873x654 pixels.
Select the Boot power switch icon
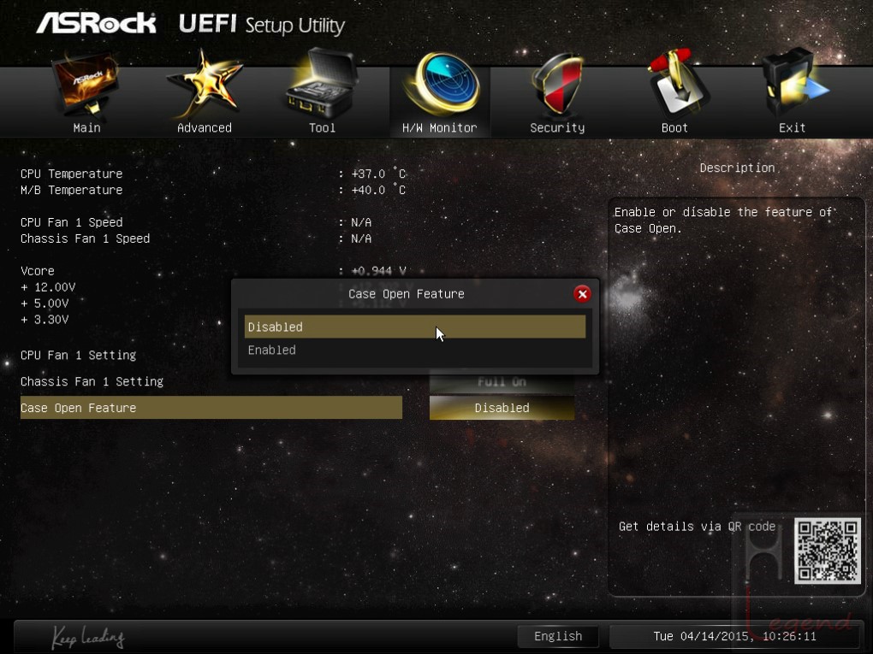(x=676, y=84)
